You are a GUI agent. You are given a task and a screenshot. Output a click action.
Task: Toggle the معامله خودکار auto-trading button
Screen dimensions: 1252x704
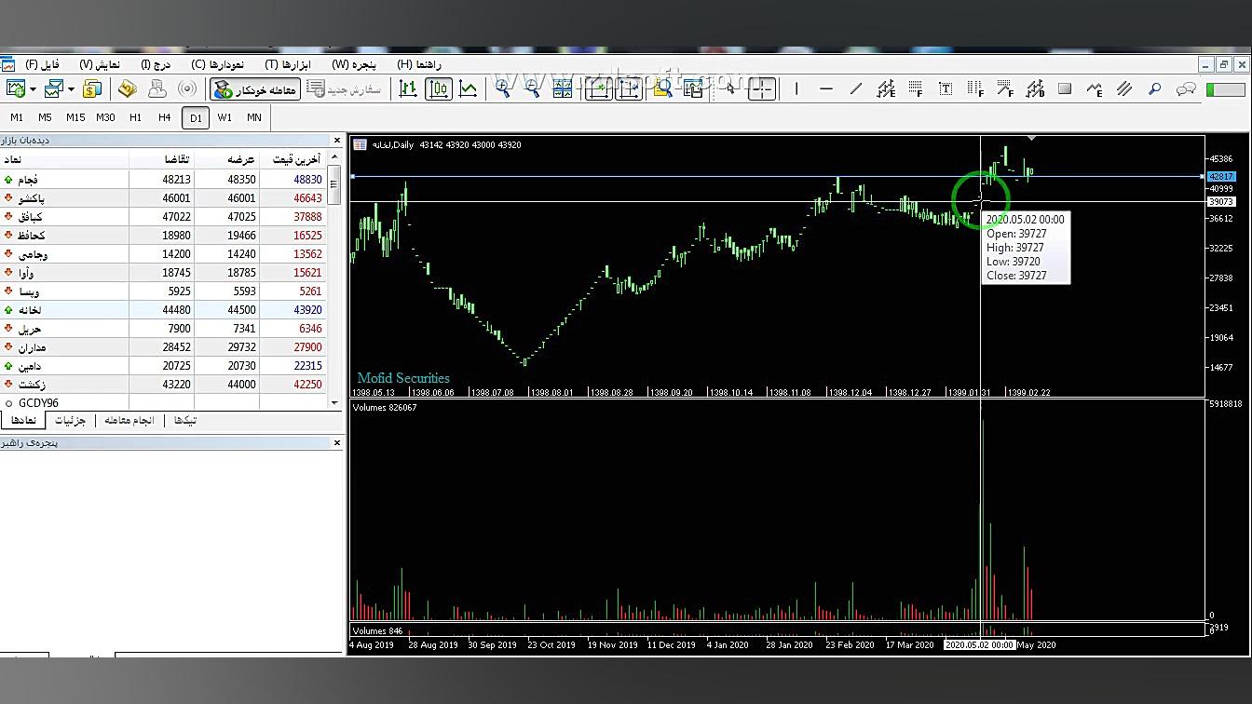[254, 89]
